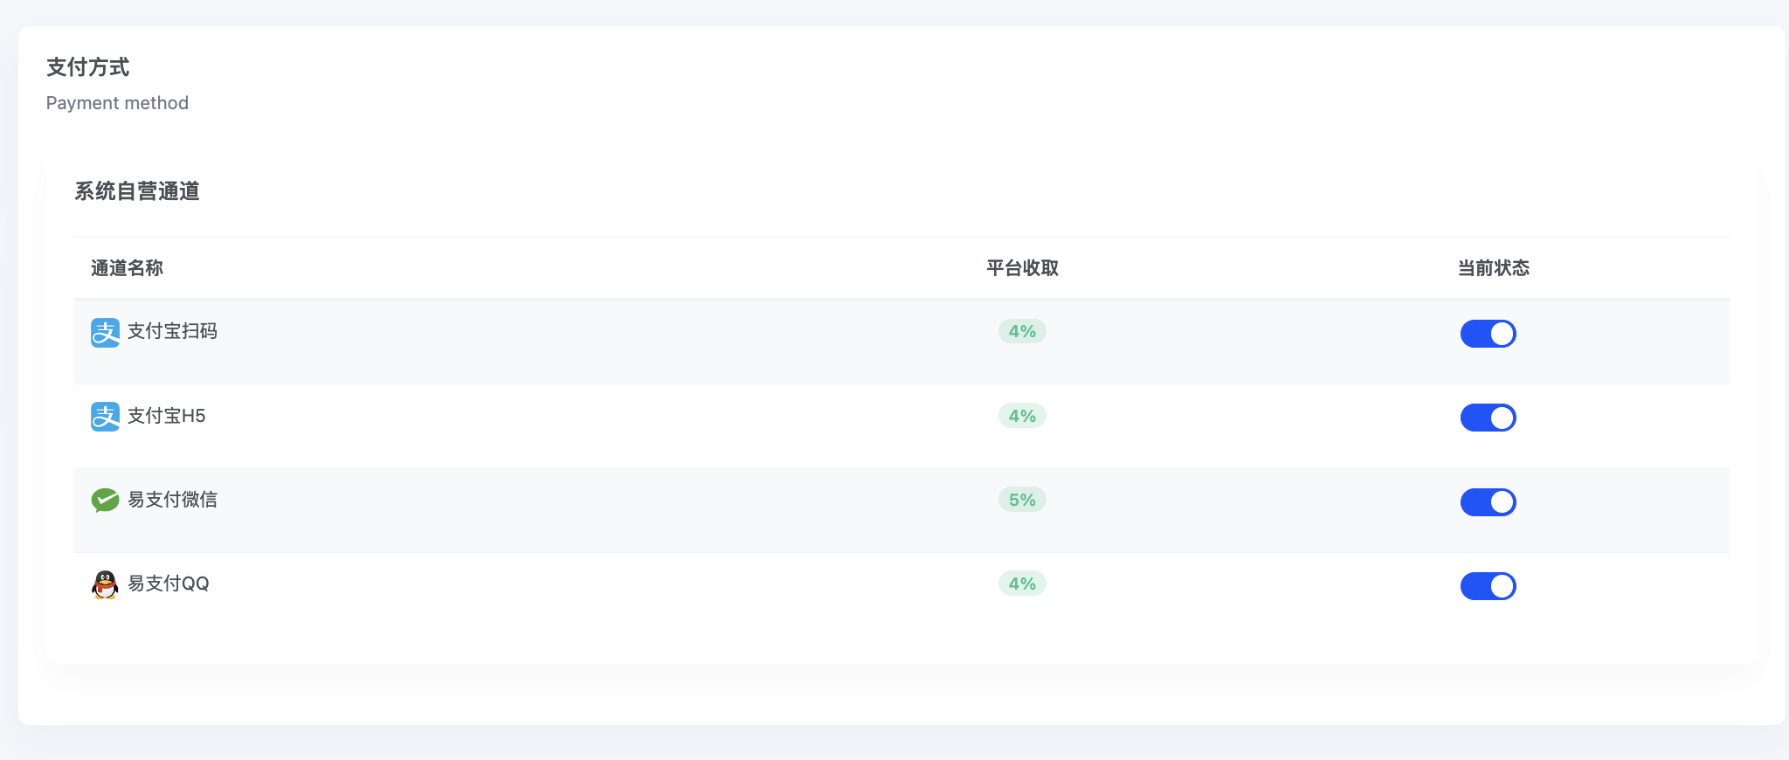Click the 通道名称 column header
This screenshot has height=760, width=1789.
(x=127, y=268)
